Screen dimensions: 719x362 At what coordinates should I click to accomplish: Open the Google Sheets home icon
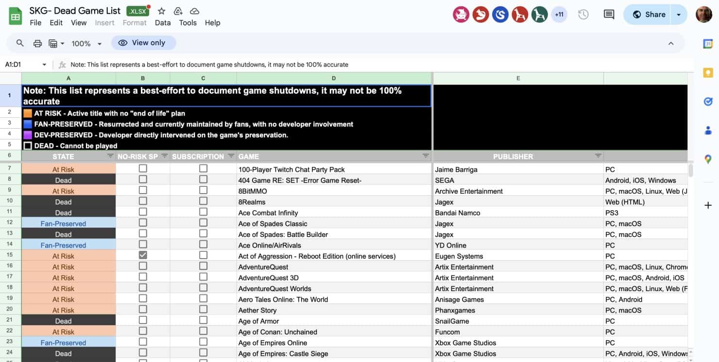tap(16, 16)
